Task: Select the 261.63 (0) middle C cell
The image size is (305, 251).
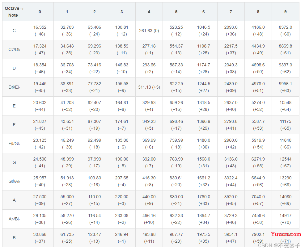Action: click(149, 31)
